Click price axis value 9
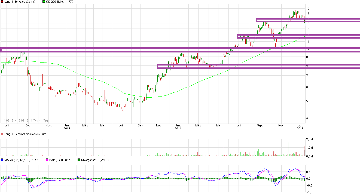 tap(307, 57)
